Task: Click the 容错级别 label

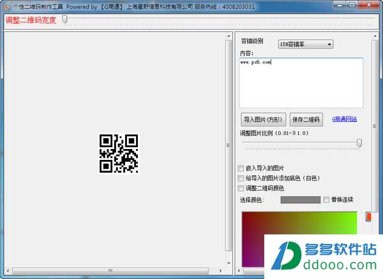Action: coord(252,41)
